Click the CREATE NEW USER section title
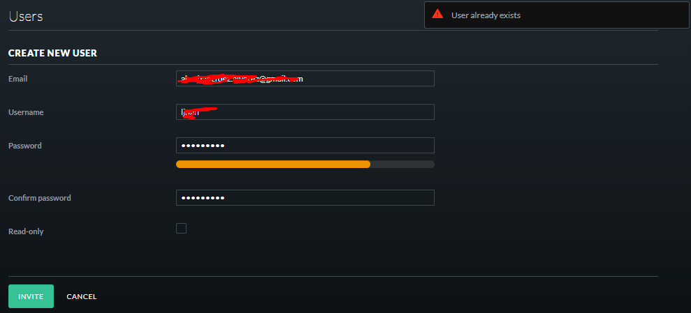 click(x=53, y=53)
